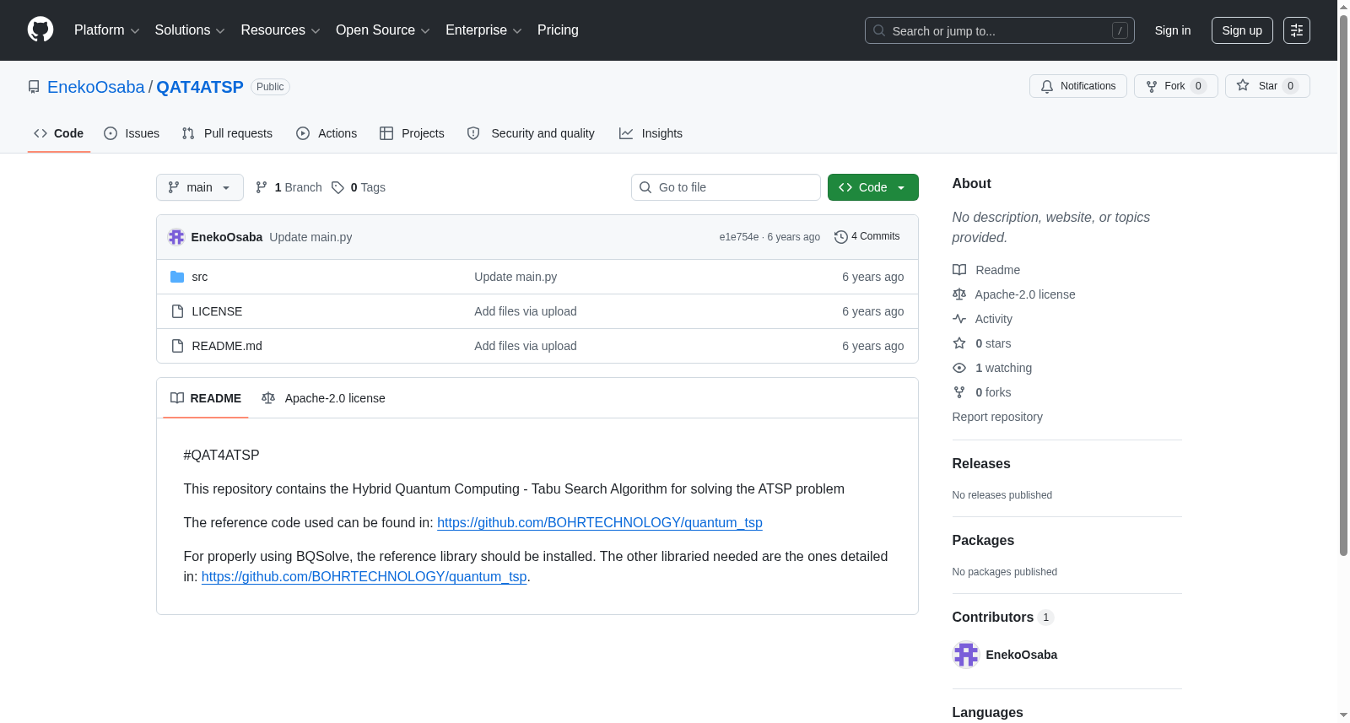This screenshot has width=1350, height=723.
Task: Select the README tab in file viewer
Action: click(206, 398)
